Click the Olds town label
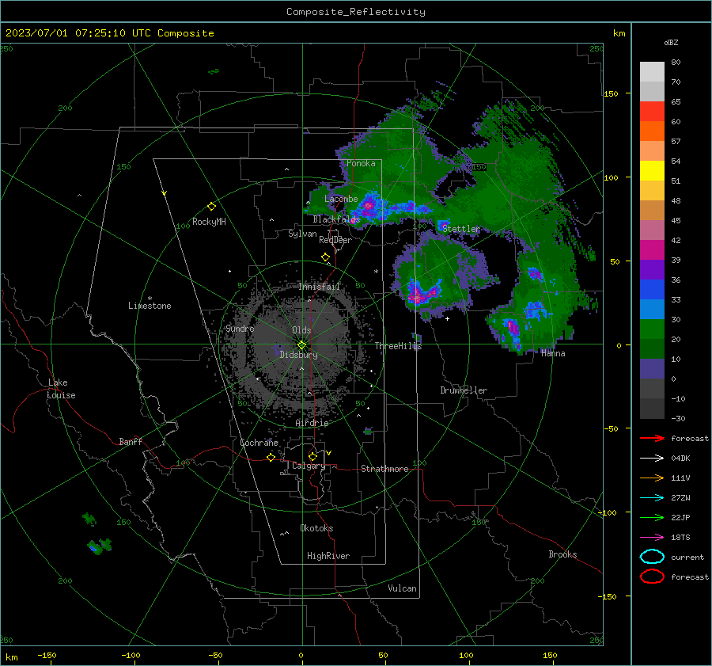 pyautogui.click(x=301, y=330)
